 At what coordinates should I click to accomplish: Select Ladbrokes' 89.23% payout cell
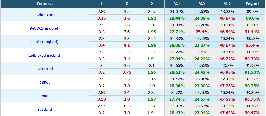[252, 59]
